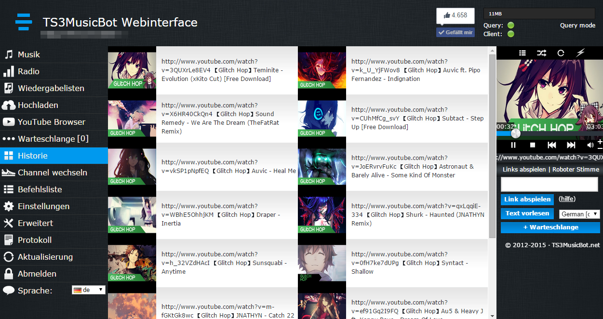Click the history list vertical scrollbar
The width and height of the screenshot is (603, 319).
click(492, 146)
